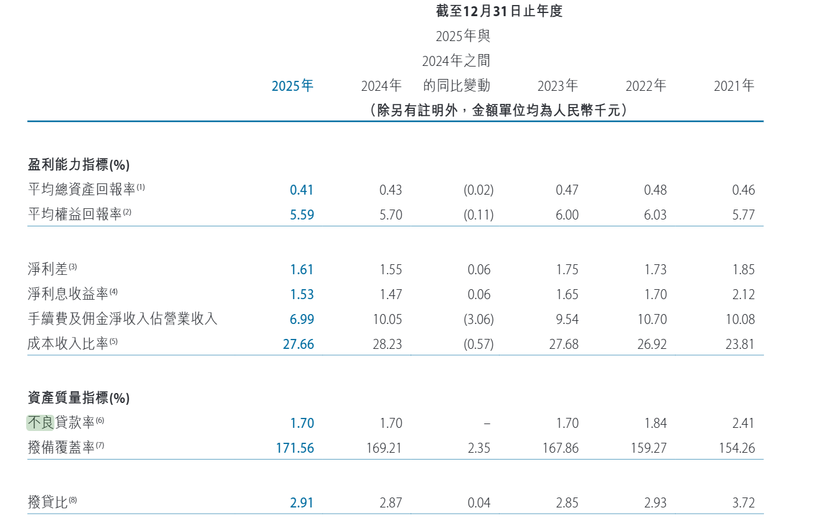Click the 2025 value 171.56 for 撥備覆蓋率
The image size is (820, 523).
pyautogui.click(x=295, y=448)
